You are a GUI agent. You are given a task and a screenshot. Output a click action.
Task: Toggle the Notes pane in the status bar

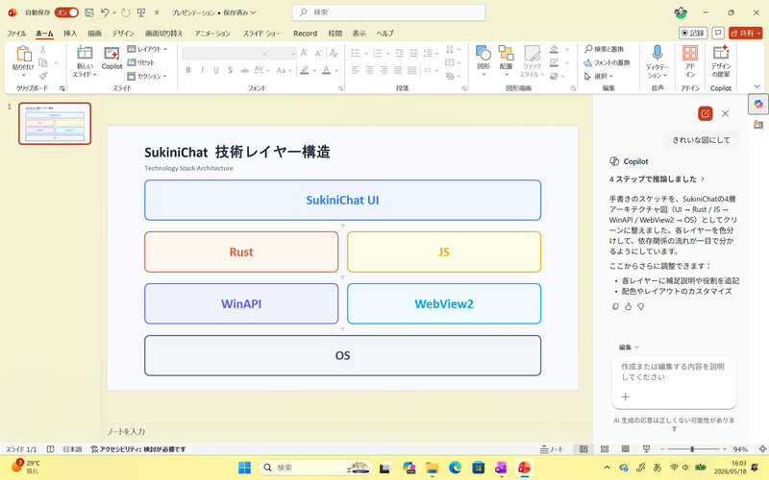coord(552,448)
